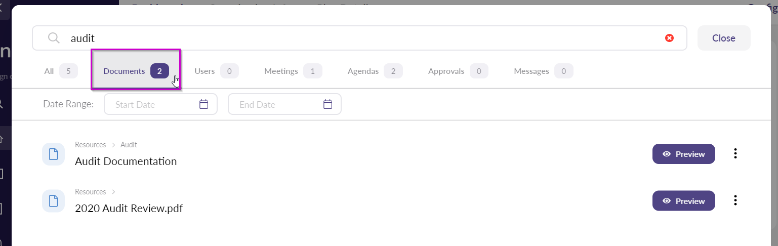Image resolution: width=778 pixels, height=246 pixels.
Task: Preview the 2020 Audit Review.pdf file
Action: pyautogui.click(x=683, y=201)
